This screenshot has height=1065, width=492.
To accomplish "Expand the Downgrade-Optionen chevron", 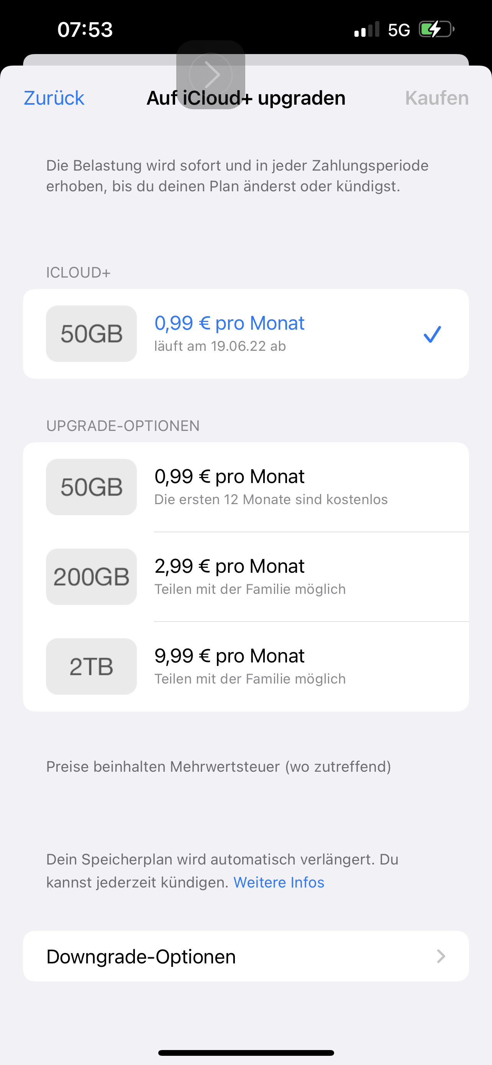I will [441, 956].
